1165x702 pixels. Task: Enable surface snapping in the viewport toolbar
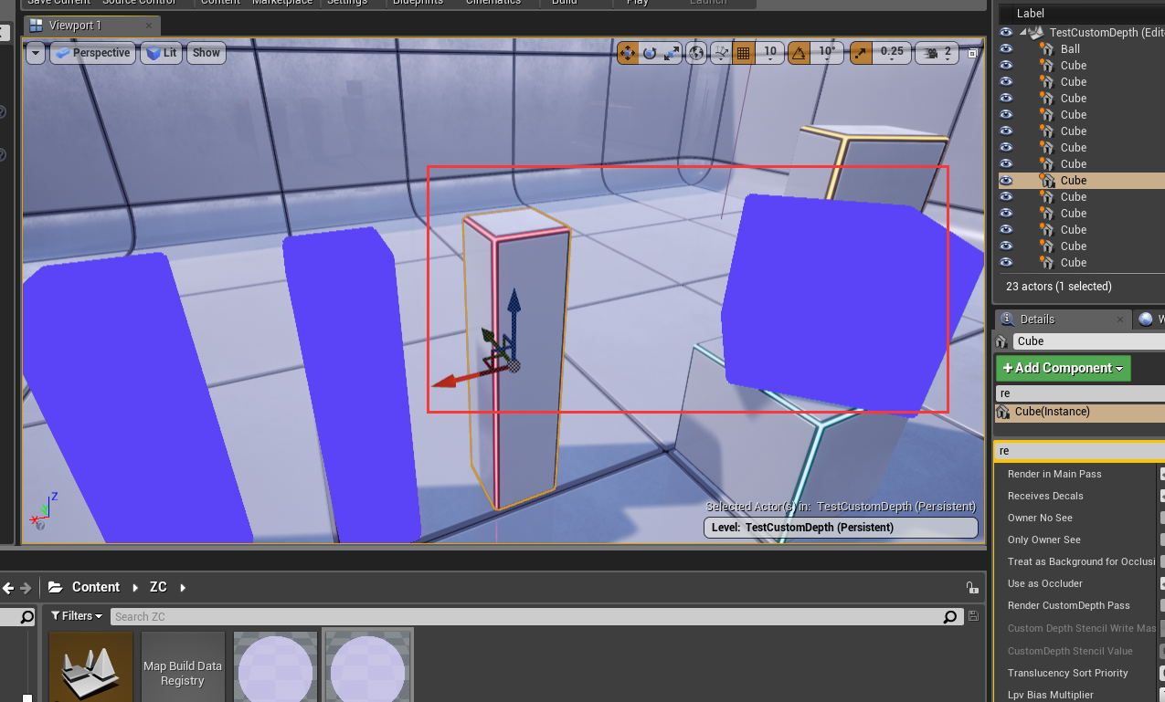720,53
